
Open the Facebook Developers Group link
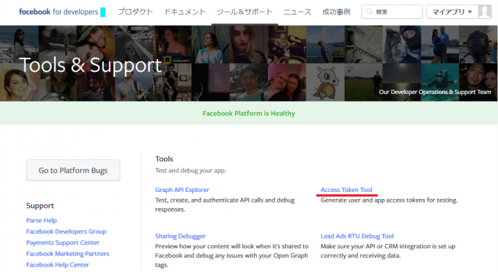(66, 232)
